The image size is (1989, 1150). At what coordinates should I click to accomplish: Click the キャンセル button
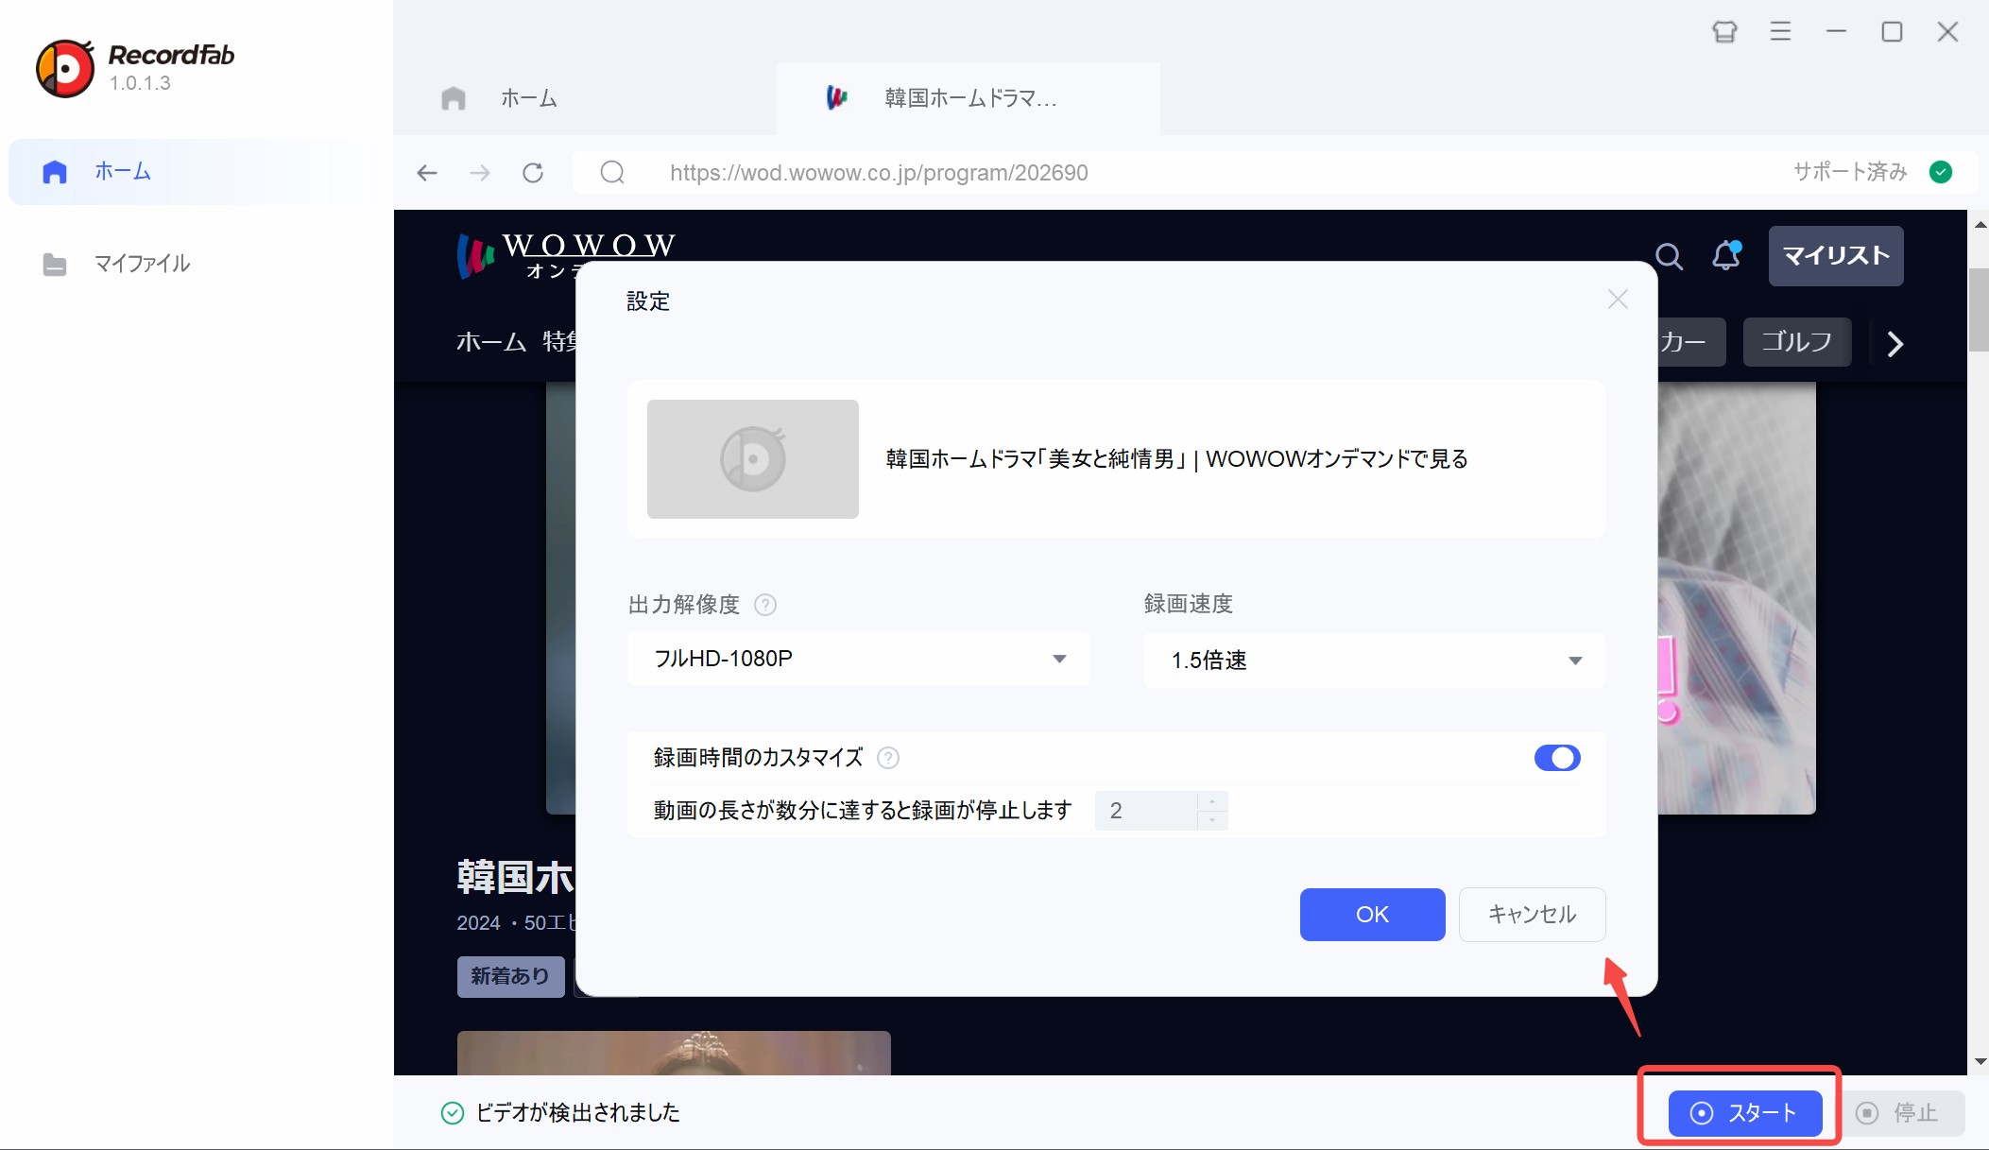[1532, 915]
